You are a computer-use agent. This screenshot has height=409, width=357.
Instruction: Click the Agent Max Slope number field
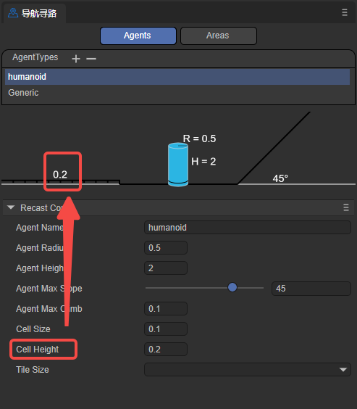(311, 288)
